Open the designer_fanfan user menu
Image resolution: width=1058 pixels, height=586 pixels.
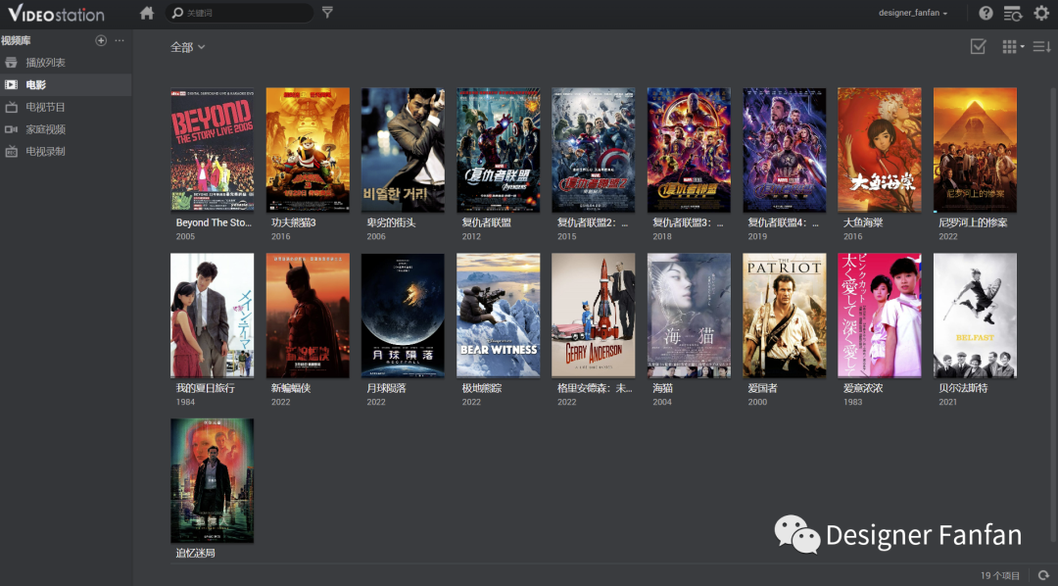coord(913,13)
